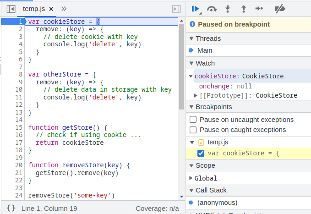Step into next function call
The width and height of the screenshot is (311, 214).
coord(228,9)
